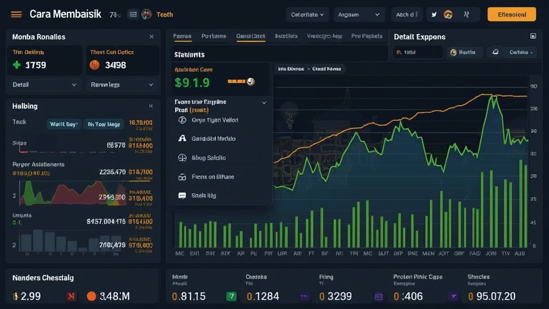Screen dimensions: 549x309
Task: Select the Pra Paplets tab
Action: pos(367,36)
